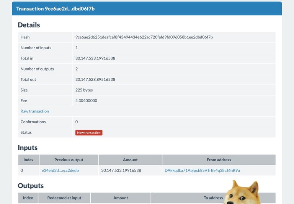Click the Fee value 4.30400000
Screen dimensions: 294x204
[86, 101]
